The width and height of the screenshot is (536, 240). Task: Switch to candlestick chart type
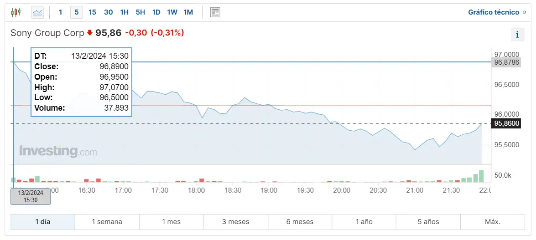[x=16, y=12]
